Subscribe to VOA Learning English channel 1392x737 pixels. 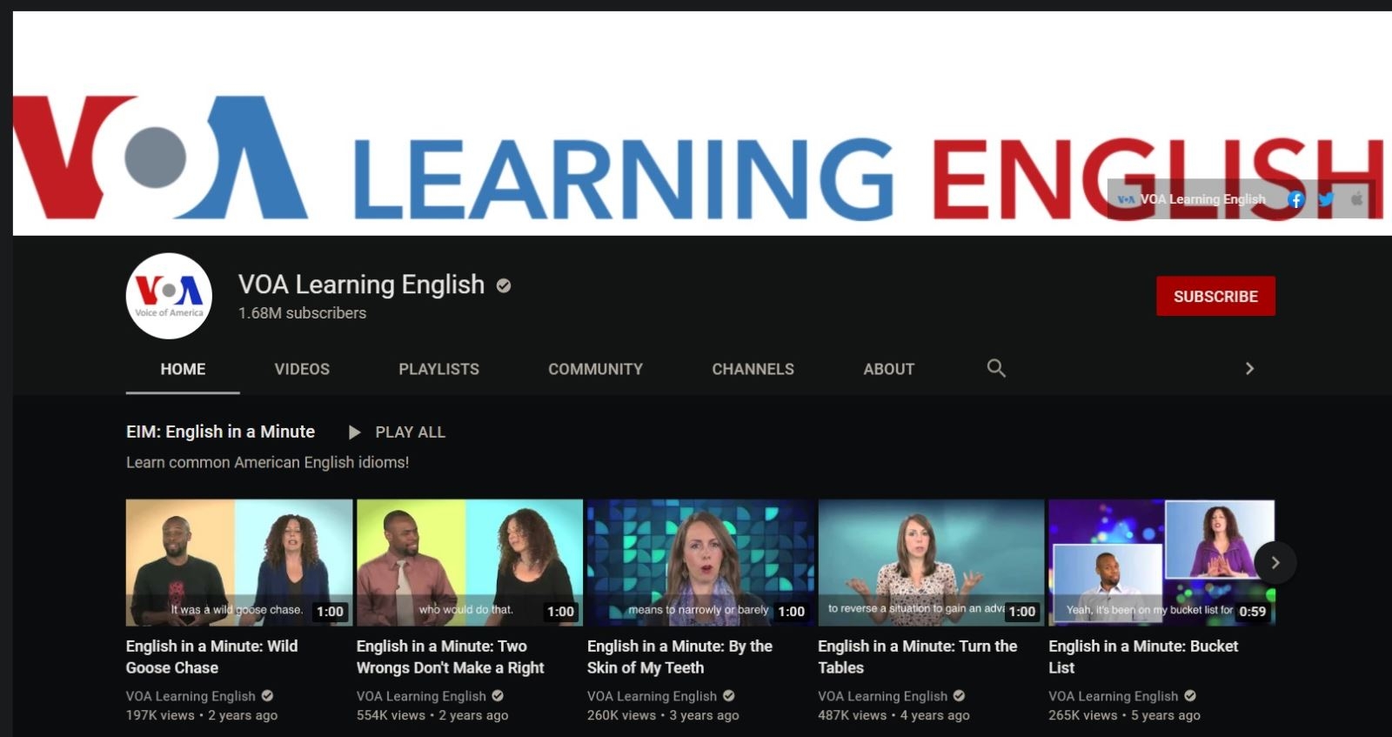tap(1215, 296)
